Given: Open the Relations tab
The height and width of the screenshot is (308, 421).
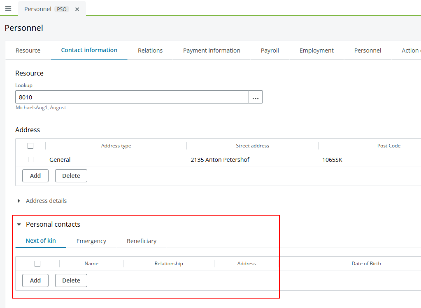Looking at the screenshot, I should [x=150, y=51].
